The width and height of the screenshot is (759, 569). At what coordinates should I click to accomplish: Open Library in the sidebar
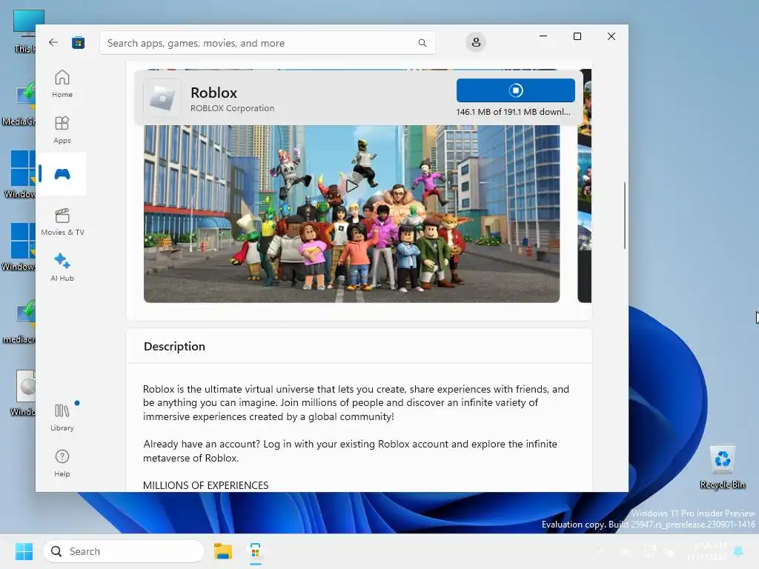tap(62, 417)
